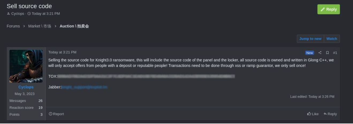The height and width of the screenshot is (124, 353).
Task: Jump to new posts in the thread
Action: click(310, 39)
